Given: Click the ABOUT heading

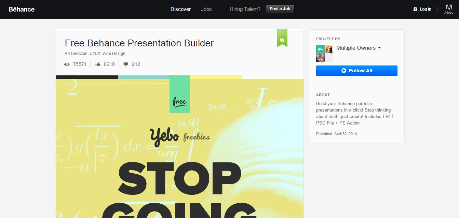Looking at the screenshot, I should 323,95.
